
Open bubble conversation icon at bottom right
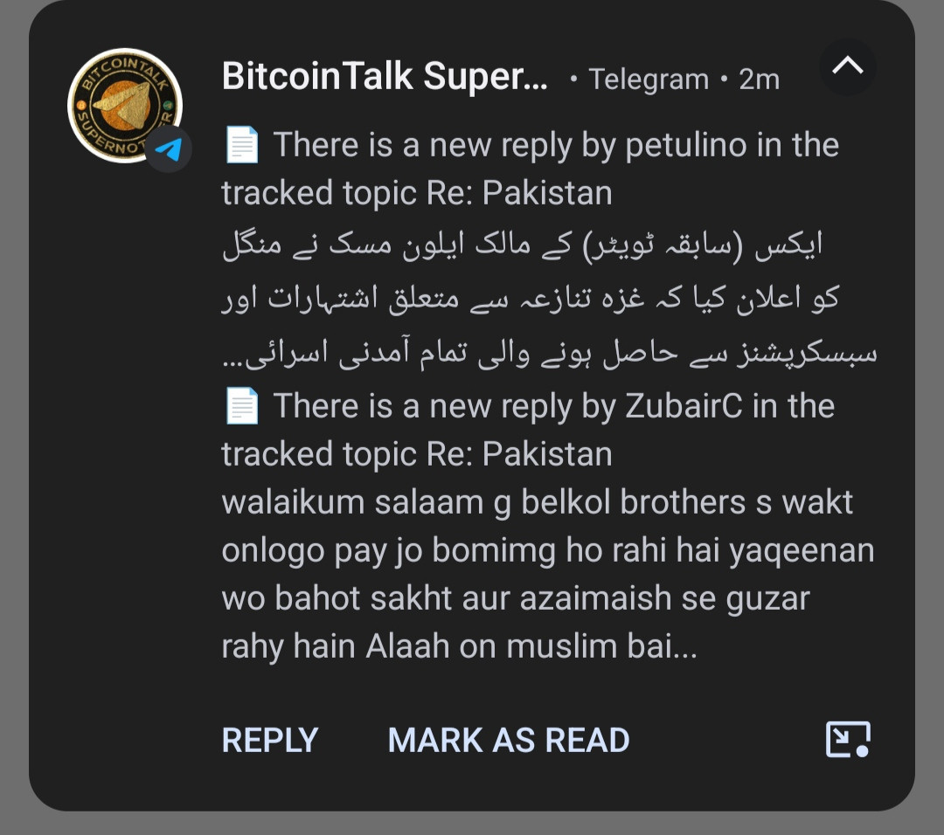pos(848,739)
